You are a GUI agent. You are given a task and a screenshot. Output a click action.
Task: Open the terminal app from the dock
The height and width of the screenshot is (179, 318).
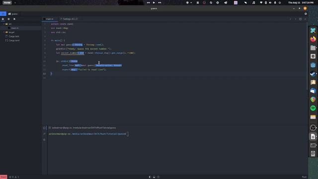tap(313, 145)
